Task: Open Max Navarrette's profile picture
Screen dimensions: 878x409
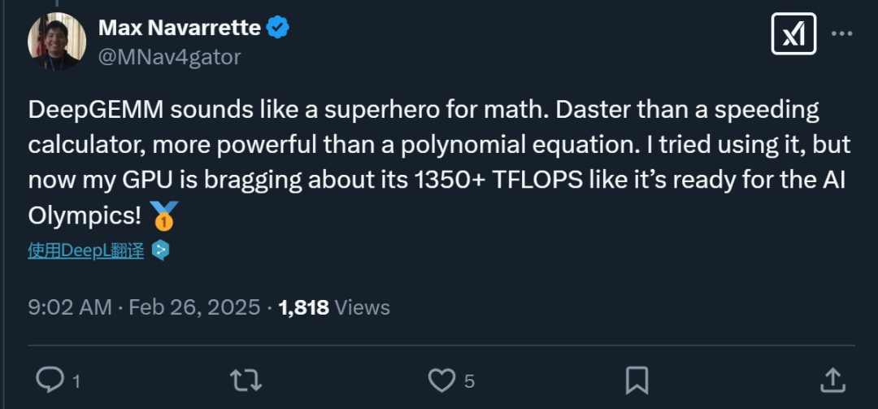Action: click(57, 41)
